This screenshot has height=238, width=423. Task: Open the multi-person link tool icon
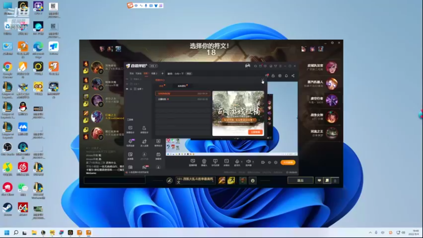pos(144,142)
